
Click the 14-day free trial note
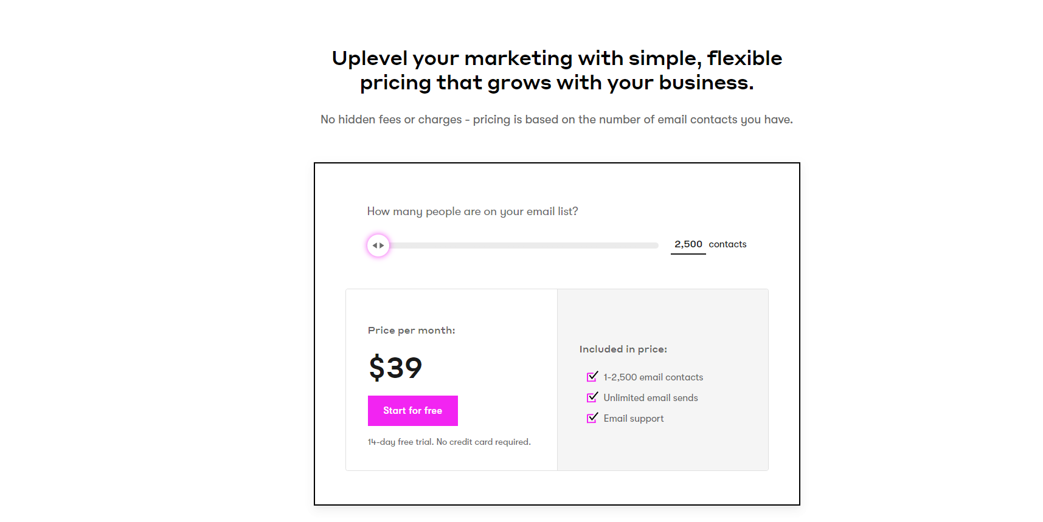coord(449,442)
